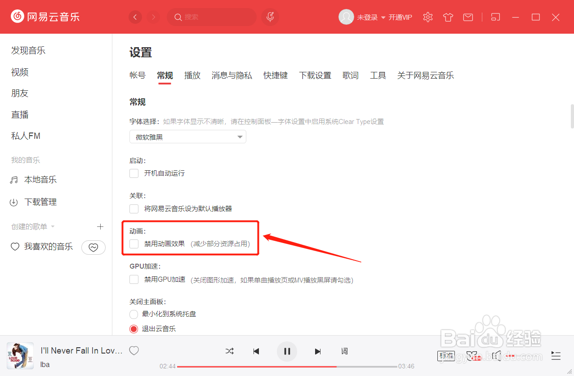The height and width of the screenshot is (376, 574).
Task: Expand the 创建的歌单 section
Action: (x=53, y=226)
